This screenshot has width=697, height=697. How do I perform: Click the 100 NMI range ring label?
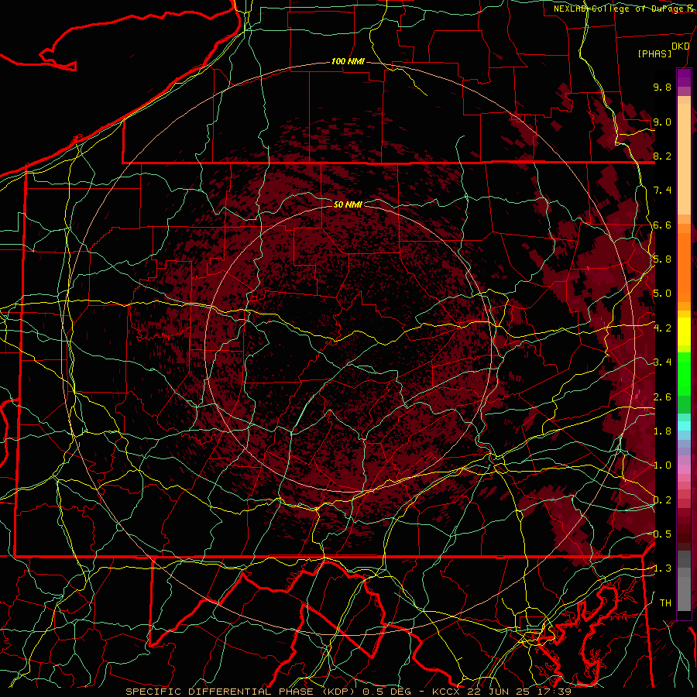point(348,61)
